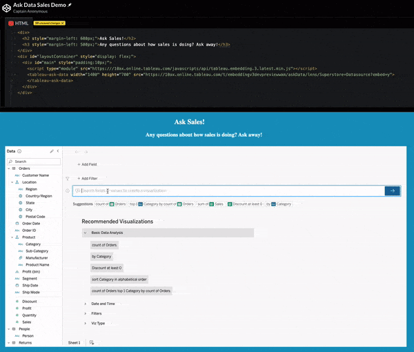
Task: Click the Data pane Search field
Action: tap(34, 162)
